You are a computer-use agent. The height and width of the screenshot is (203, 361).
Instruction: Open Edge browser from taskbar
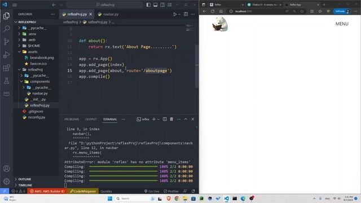pyautogui.click(x=243, y=198)
